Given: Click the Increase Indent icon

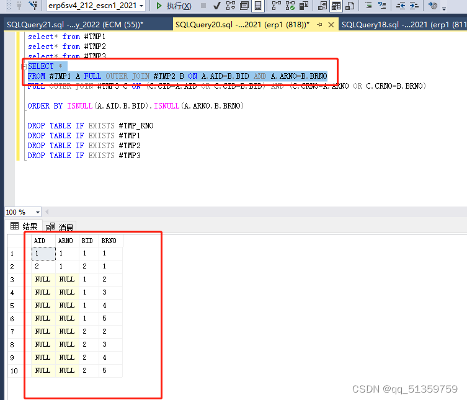Looking at the screenshot, I should coord(414,6).
